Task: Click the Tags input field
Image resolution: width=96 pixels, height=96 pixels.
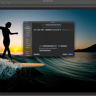Action: coord(53,27)
